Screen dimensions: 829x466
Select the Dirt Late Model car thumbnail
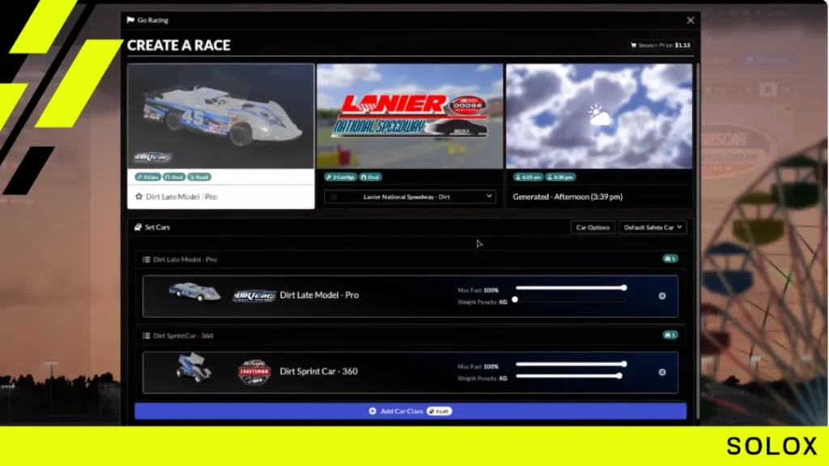click(x=221, y=116)
